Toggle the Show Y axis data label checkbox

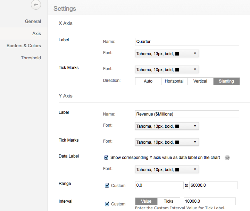[107, 158]
